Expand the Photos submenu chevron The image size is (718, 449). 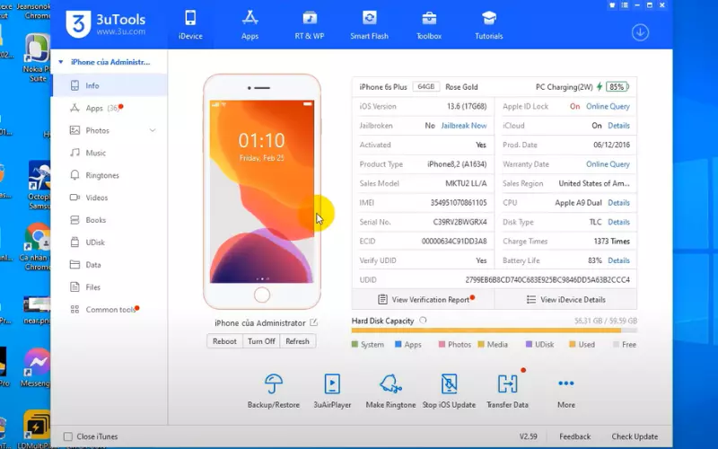153,130
